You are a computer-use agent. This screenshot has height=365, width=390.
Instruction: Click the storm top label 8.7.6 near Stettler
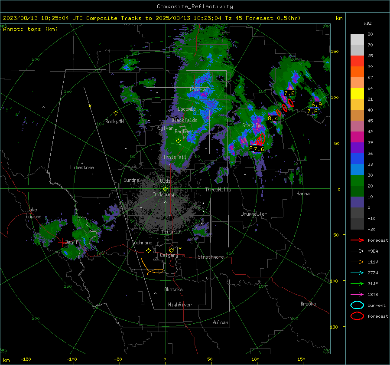click(x=257, y=149)
